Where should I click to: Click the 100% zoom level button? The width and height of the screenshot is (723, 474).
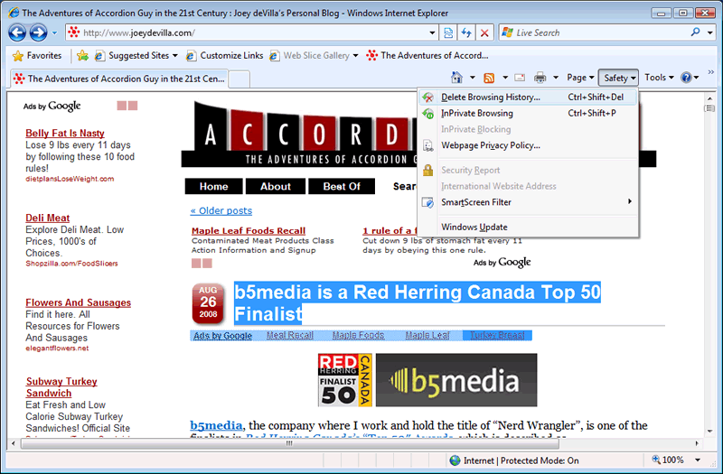pyautogui.click(x=668, y=460)
